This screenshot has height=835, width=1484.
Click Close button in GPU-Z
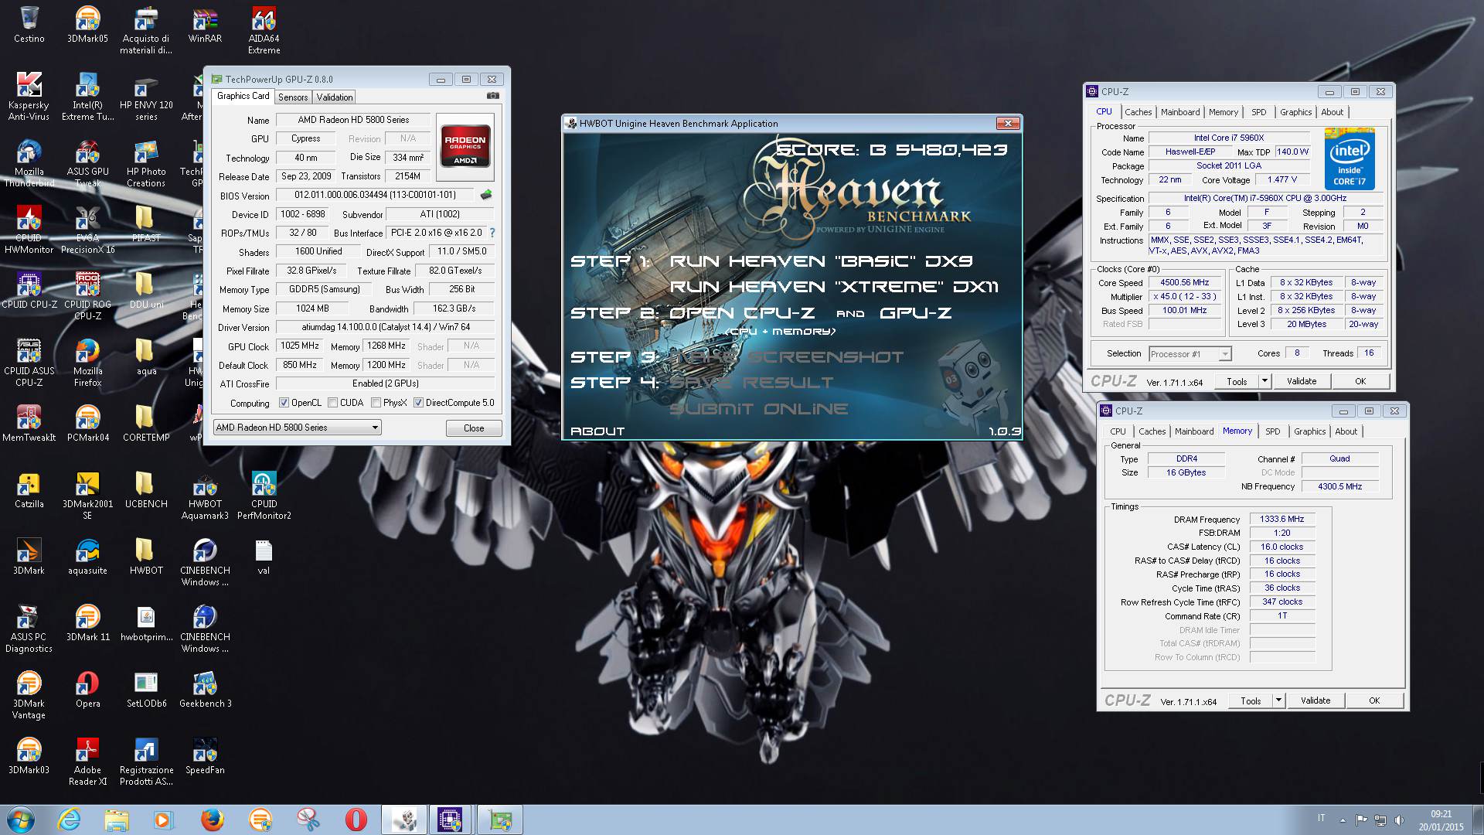tap(474, 428)
